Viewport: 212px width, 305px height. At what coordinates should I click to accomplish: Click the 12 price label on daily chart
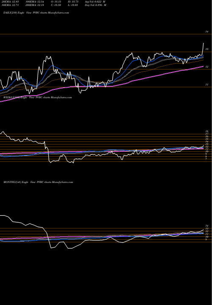pos(207,67)
